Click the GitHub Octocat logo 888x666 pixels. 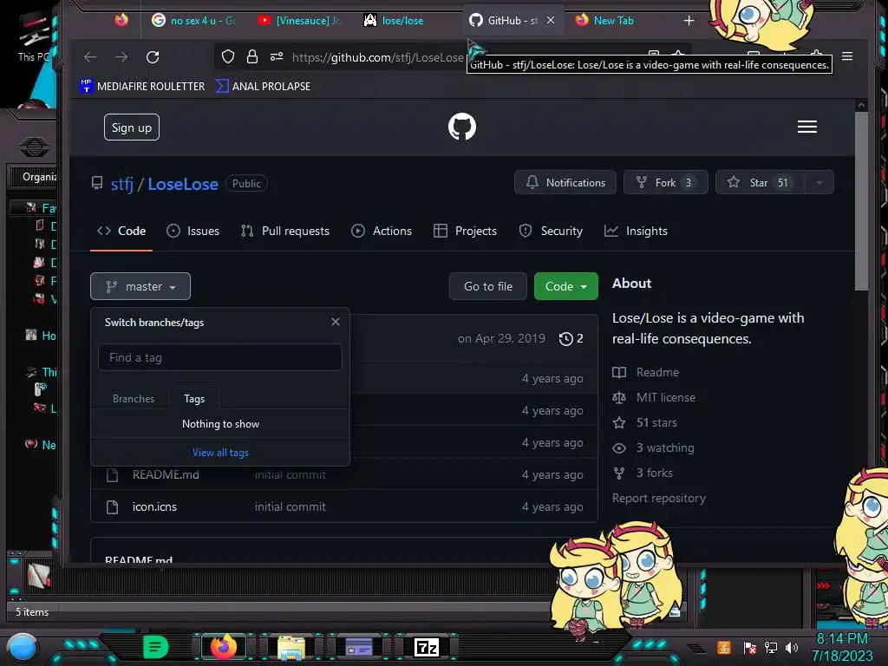pos(461,127)
